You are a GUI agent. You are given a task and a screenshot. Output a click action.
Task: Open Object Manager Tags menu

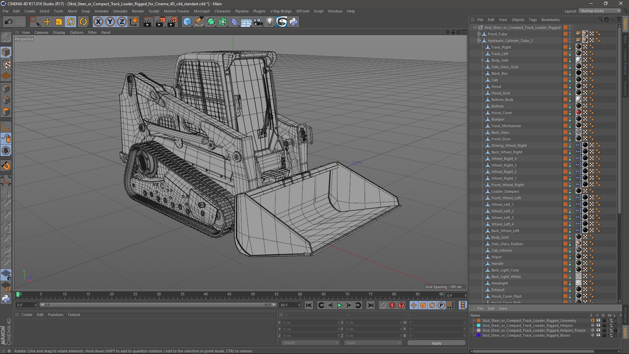click(x=533, y=20)
